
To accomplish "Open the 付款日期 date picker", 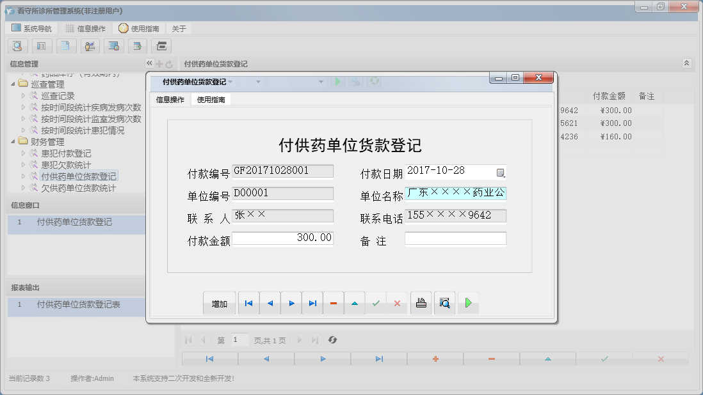I will click(x=501, y=171).
